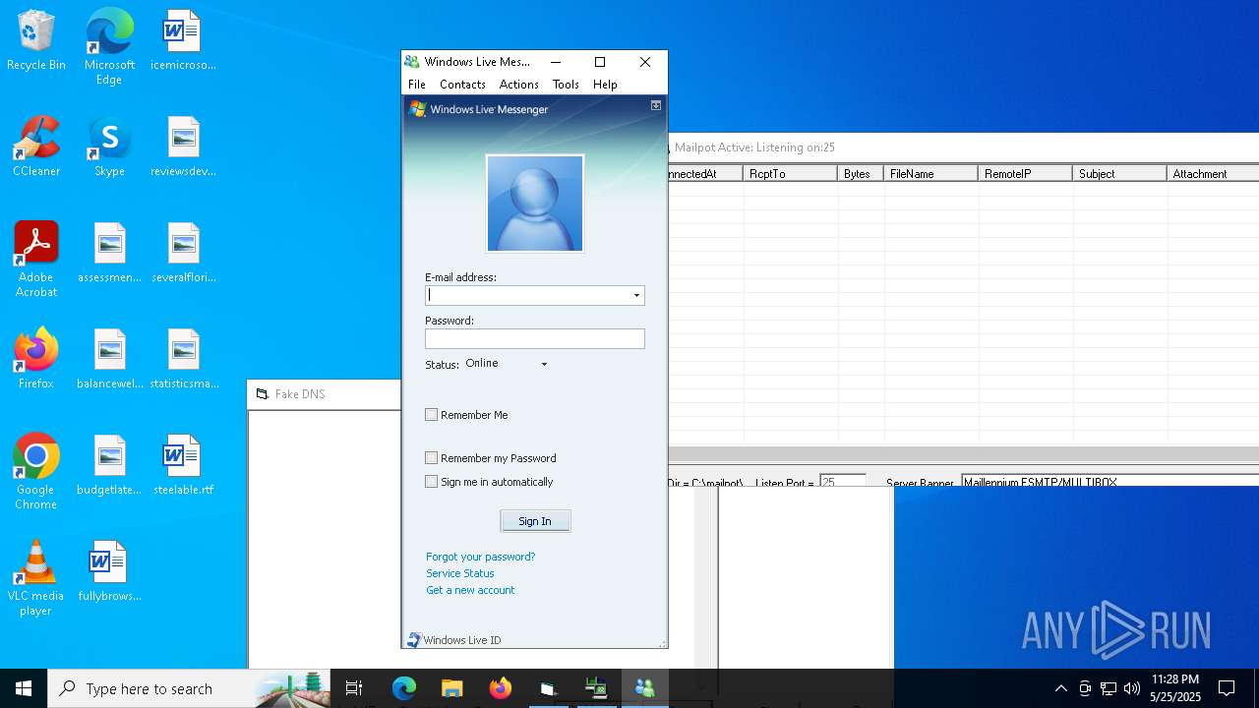This screenshot has width=1259, height=708.
Task: Enable Remember my Password checkbox
Action: [431, 458]
